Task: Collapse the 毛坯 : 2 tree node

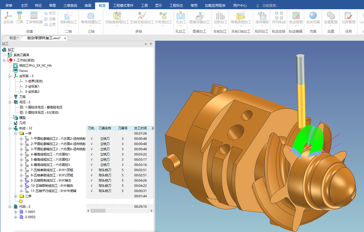Action: 10,102
